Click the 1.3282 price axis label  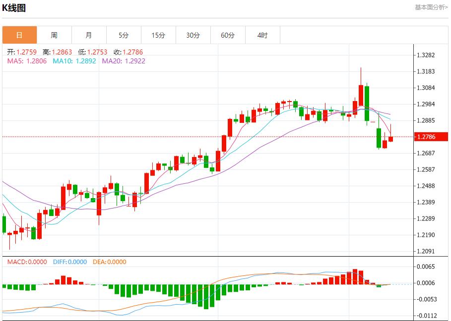pos(427,55)
